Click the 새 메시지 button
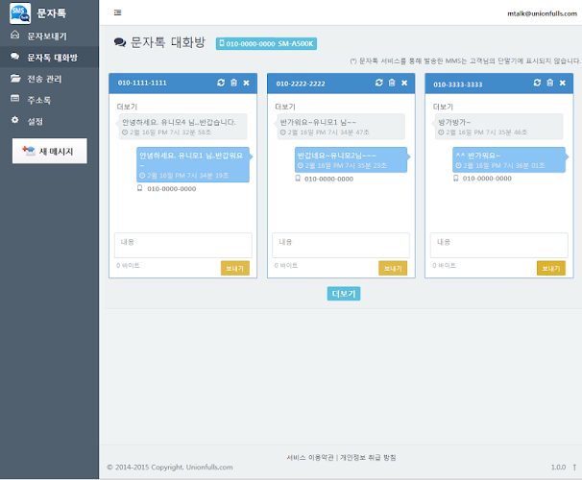This screenshot has height=480, width=582. tap(50, 151)
